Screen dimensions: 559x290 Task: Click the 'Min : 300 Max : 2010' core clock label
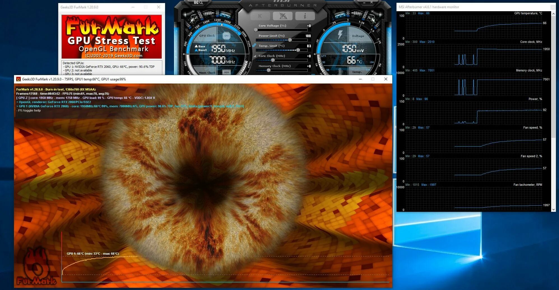pos(420,42)
